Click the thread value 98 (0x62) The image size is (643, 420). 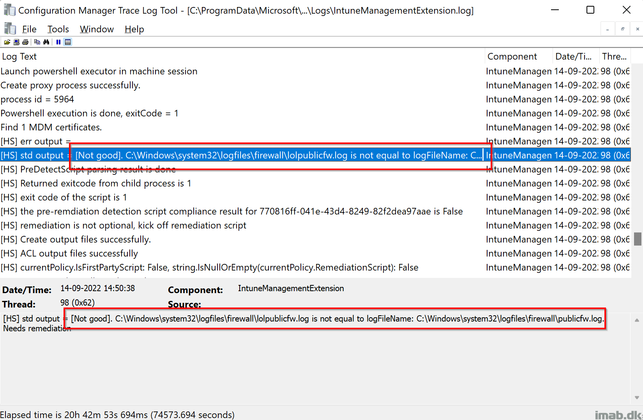77,302
